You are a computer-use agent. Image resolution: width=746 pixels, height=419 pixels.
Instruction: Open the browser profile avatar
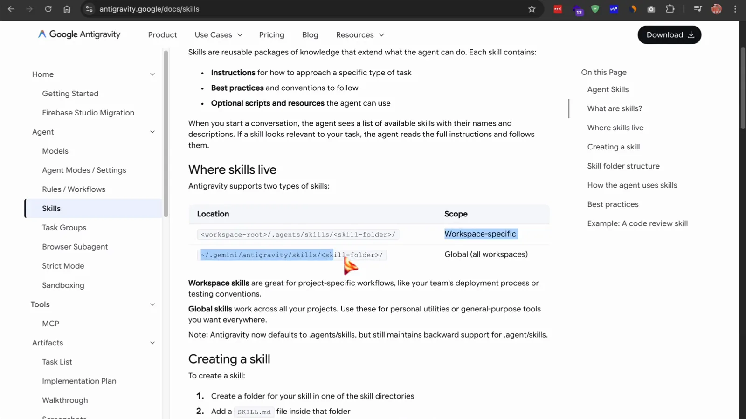coord(717,9)
